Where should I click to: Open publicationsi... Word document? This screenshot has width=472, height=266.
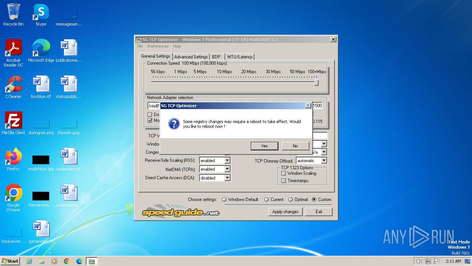click(x=69, y=51)
